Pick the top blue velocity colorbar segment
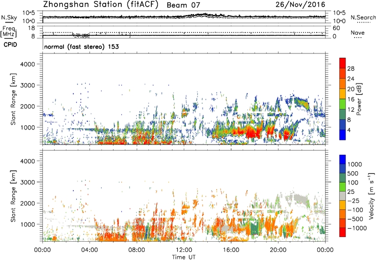This screenshot has width=376, height=260. point(343,160)
